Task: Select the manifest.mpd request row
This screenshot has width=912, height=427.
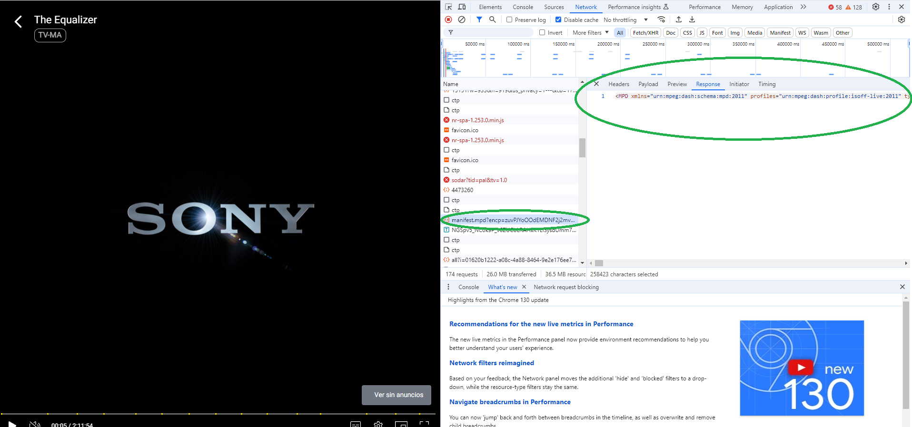Action: (x=510, y=220)
